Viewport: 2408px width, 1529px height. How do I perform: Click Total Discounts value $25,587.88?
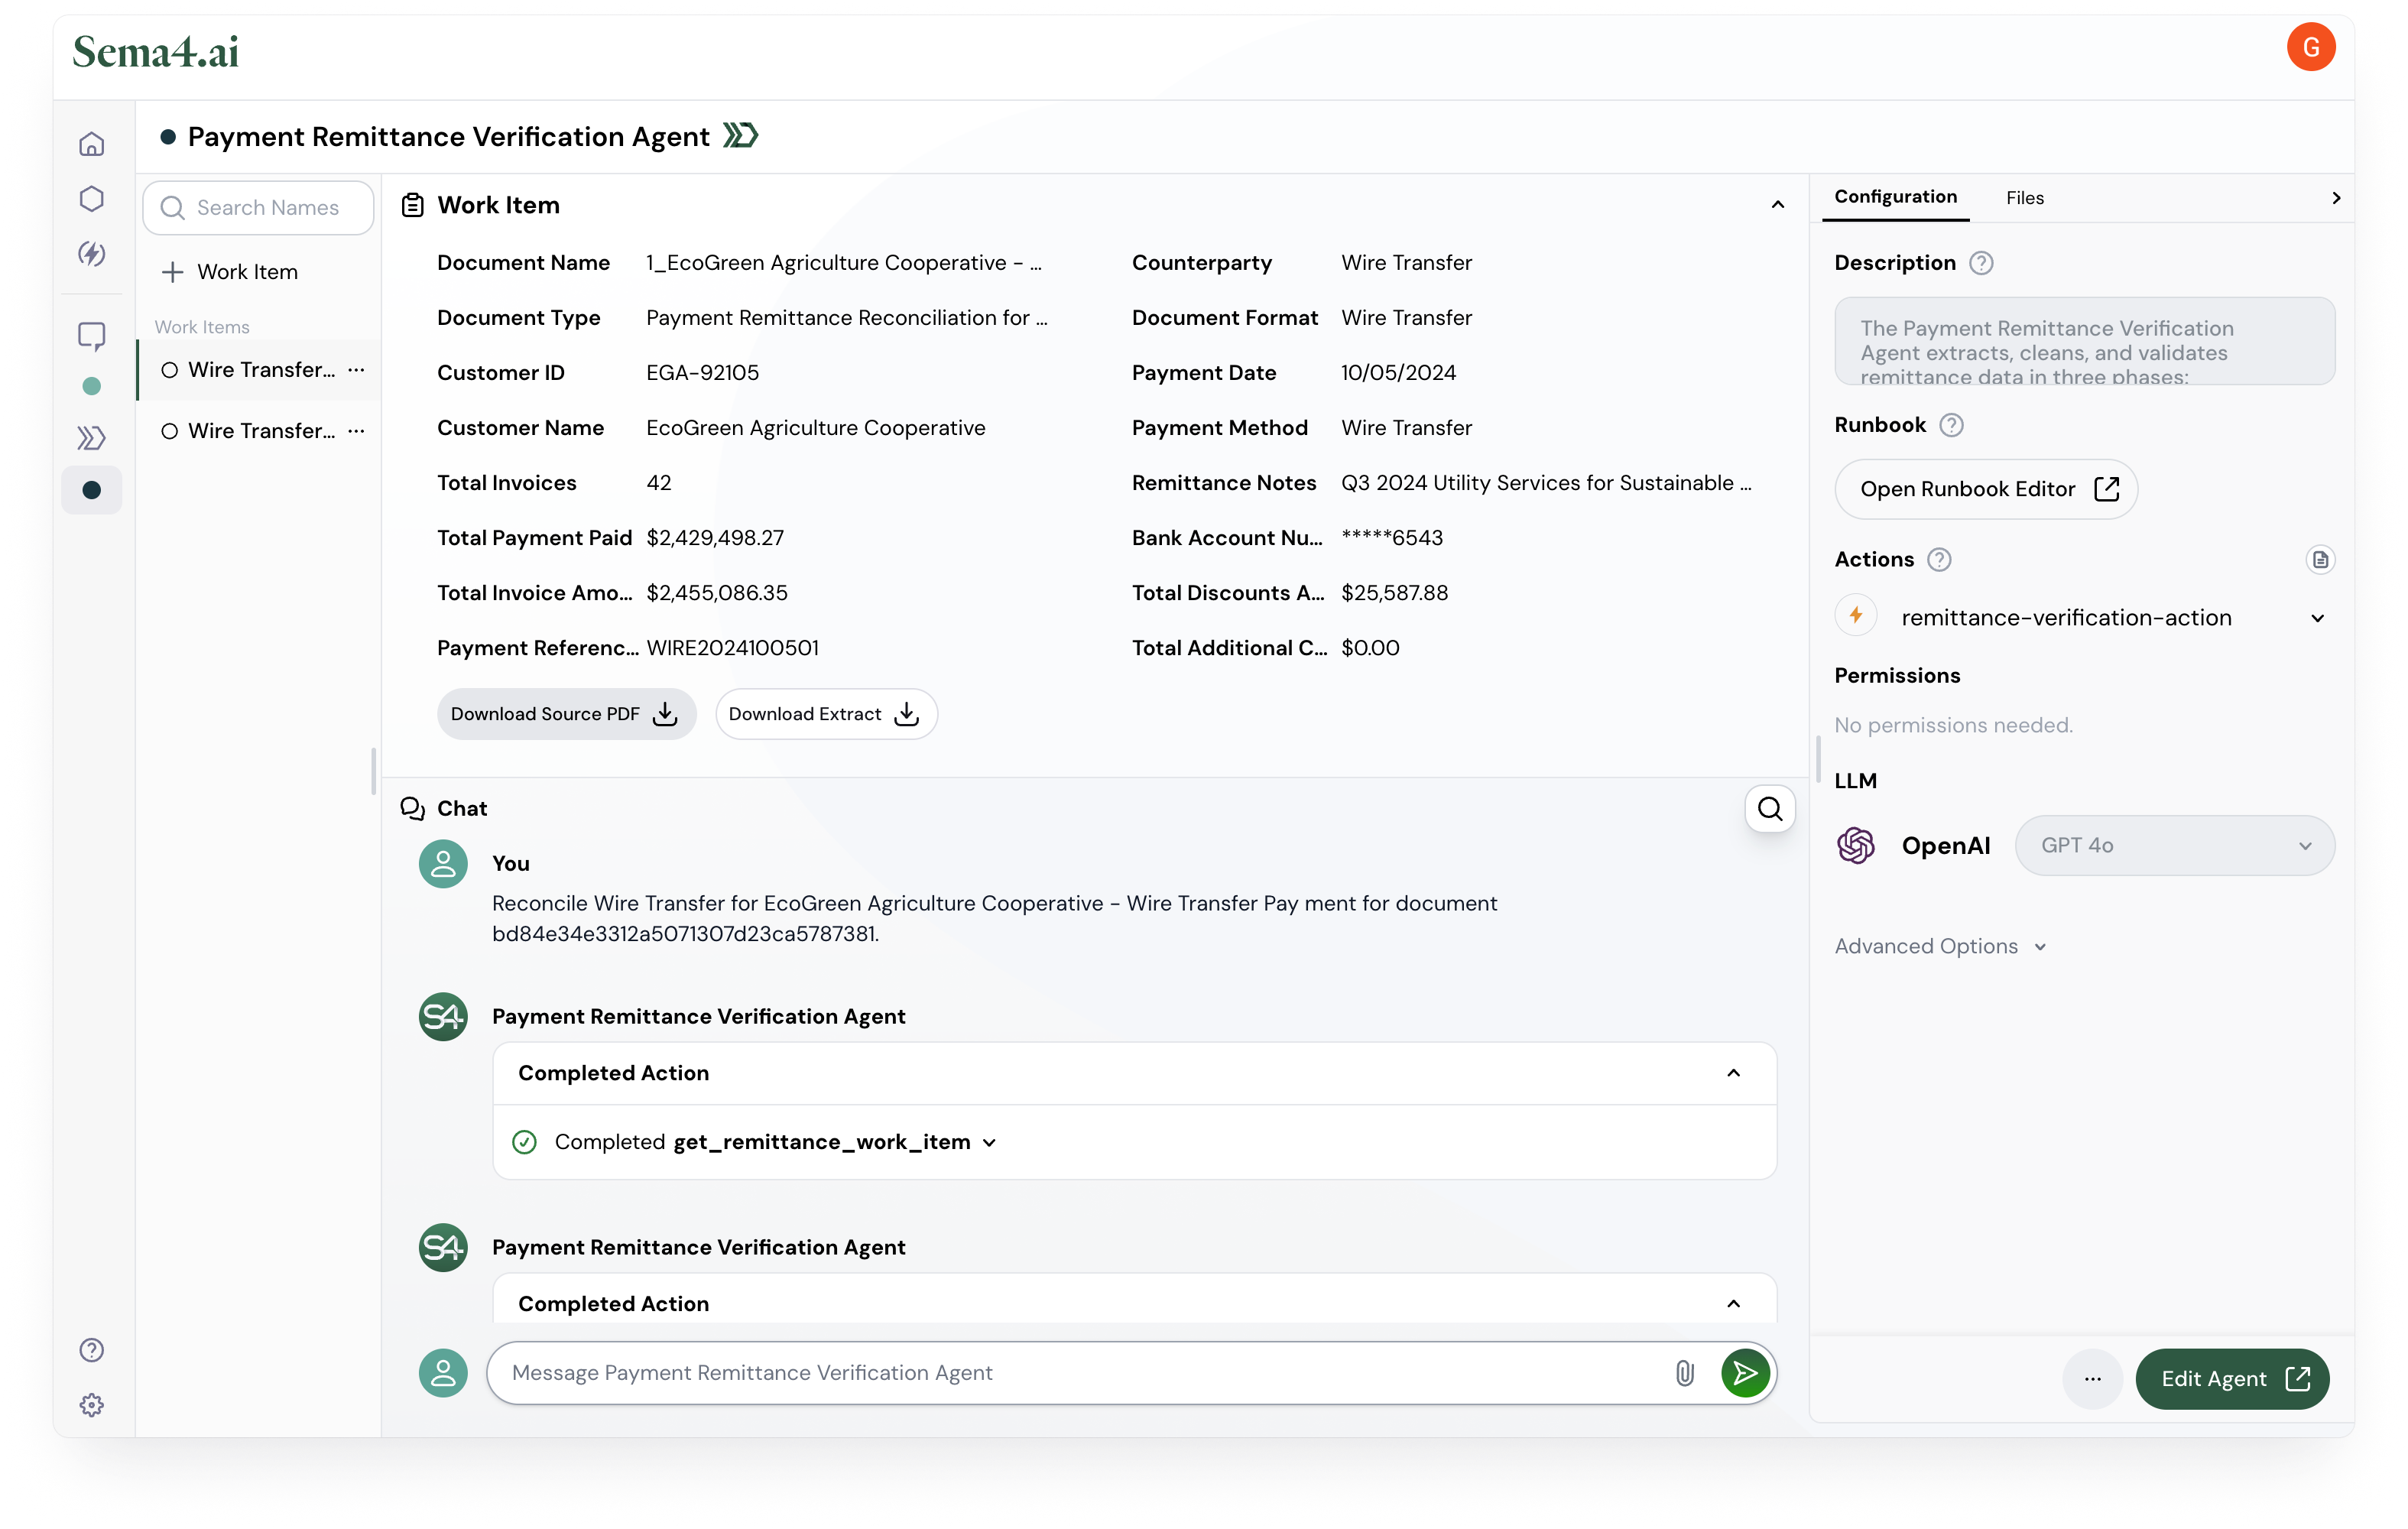(x=1394, y=593)
